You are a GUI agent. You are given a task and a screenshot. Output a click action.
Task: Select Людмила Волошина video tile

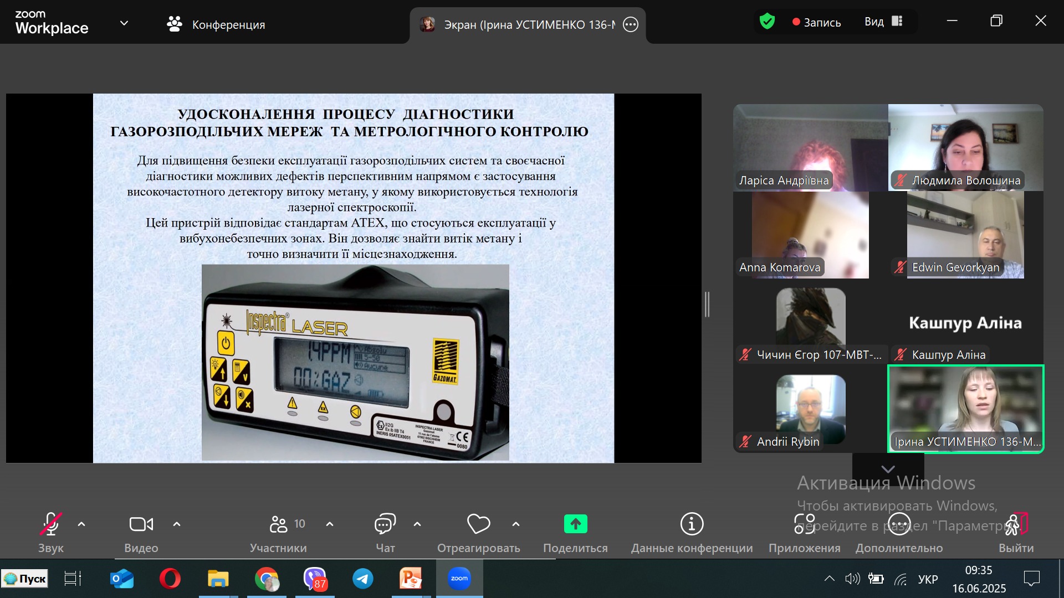(966, 147)
